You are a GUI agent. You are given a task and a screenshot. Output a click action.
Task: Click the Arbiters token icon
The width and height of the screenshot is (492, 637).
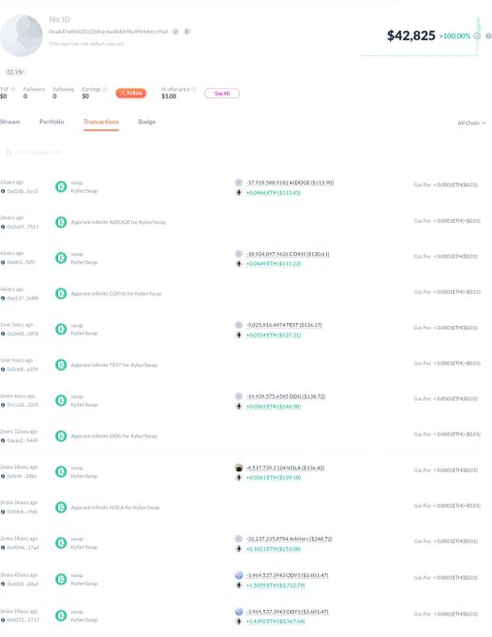tap(239, 539)
